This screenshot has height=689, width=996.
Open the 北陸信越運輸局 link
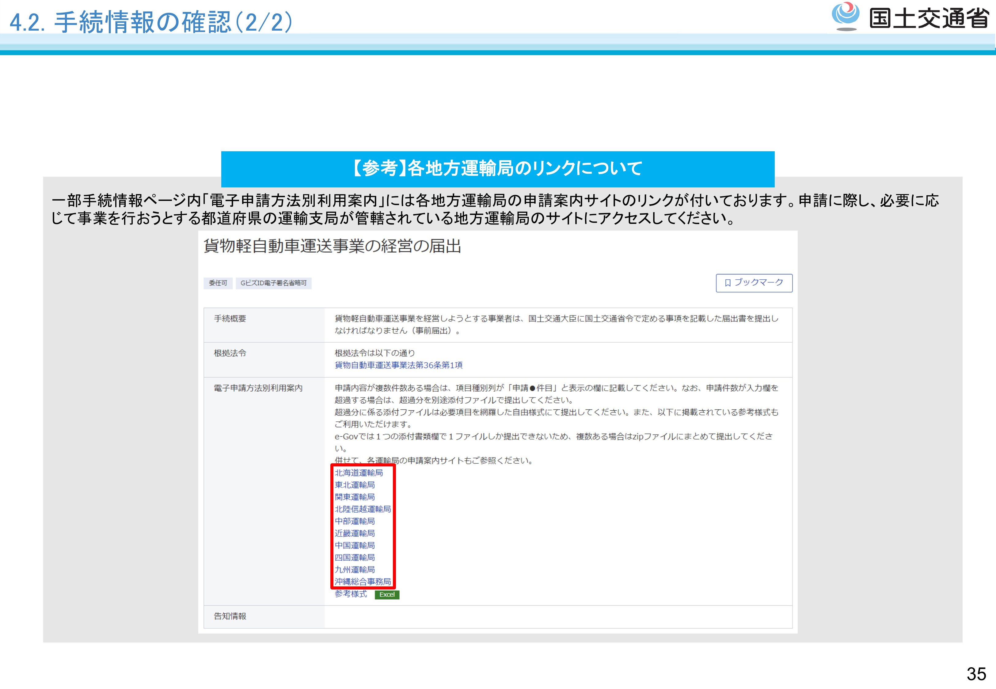point(362,509)
